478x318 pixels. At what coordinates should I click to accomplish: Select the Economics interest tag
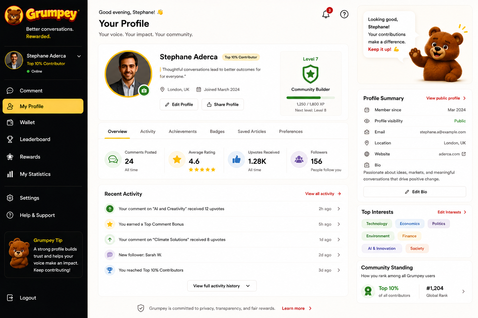[410, 224]
